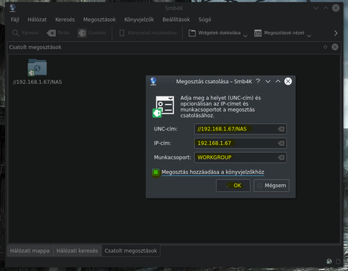Open the Könyvjelzők menu

point(139,20)
